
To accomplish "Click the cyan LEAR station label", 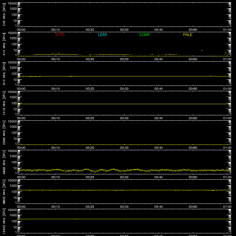I will pos(102,35).
